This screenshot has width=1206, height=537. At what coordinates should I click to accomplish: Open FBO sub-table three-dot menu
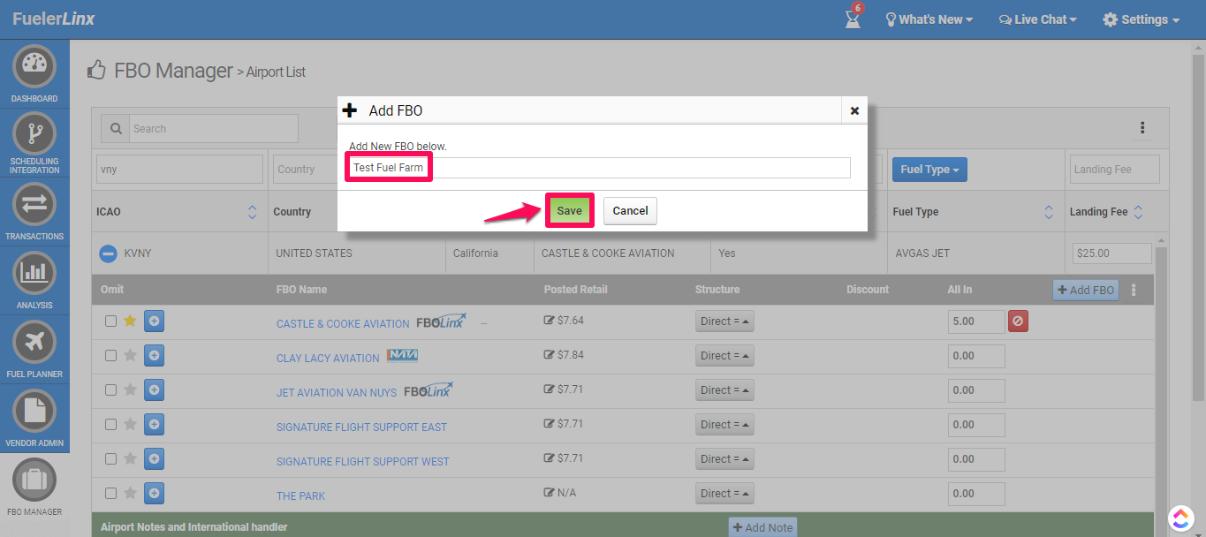point(1134,290)
